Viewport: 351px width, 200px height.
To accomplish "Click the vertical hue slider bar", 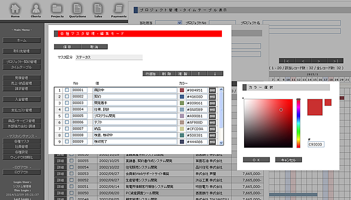I will tap(299, 123).
